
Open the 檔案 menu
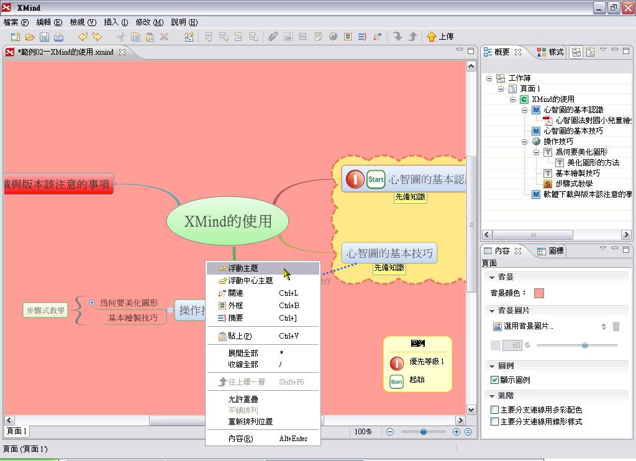tap(16, 22)
